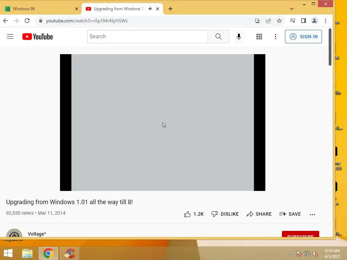Show hidden system tray icons
The image size is (347, 260).
pyautogui.click(x=290, y=254)
